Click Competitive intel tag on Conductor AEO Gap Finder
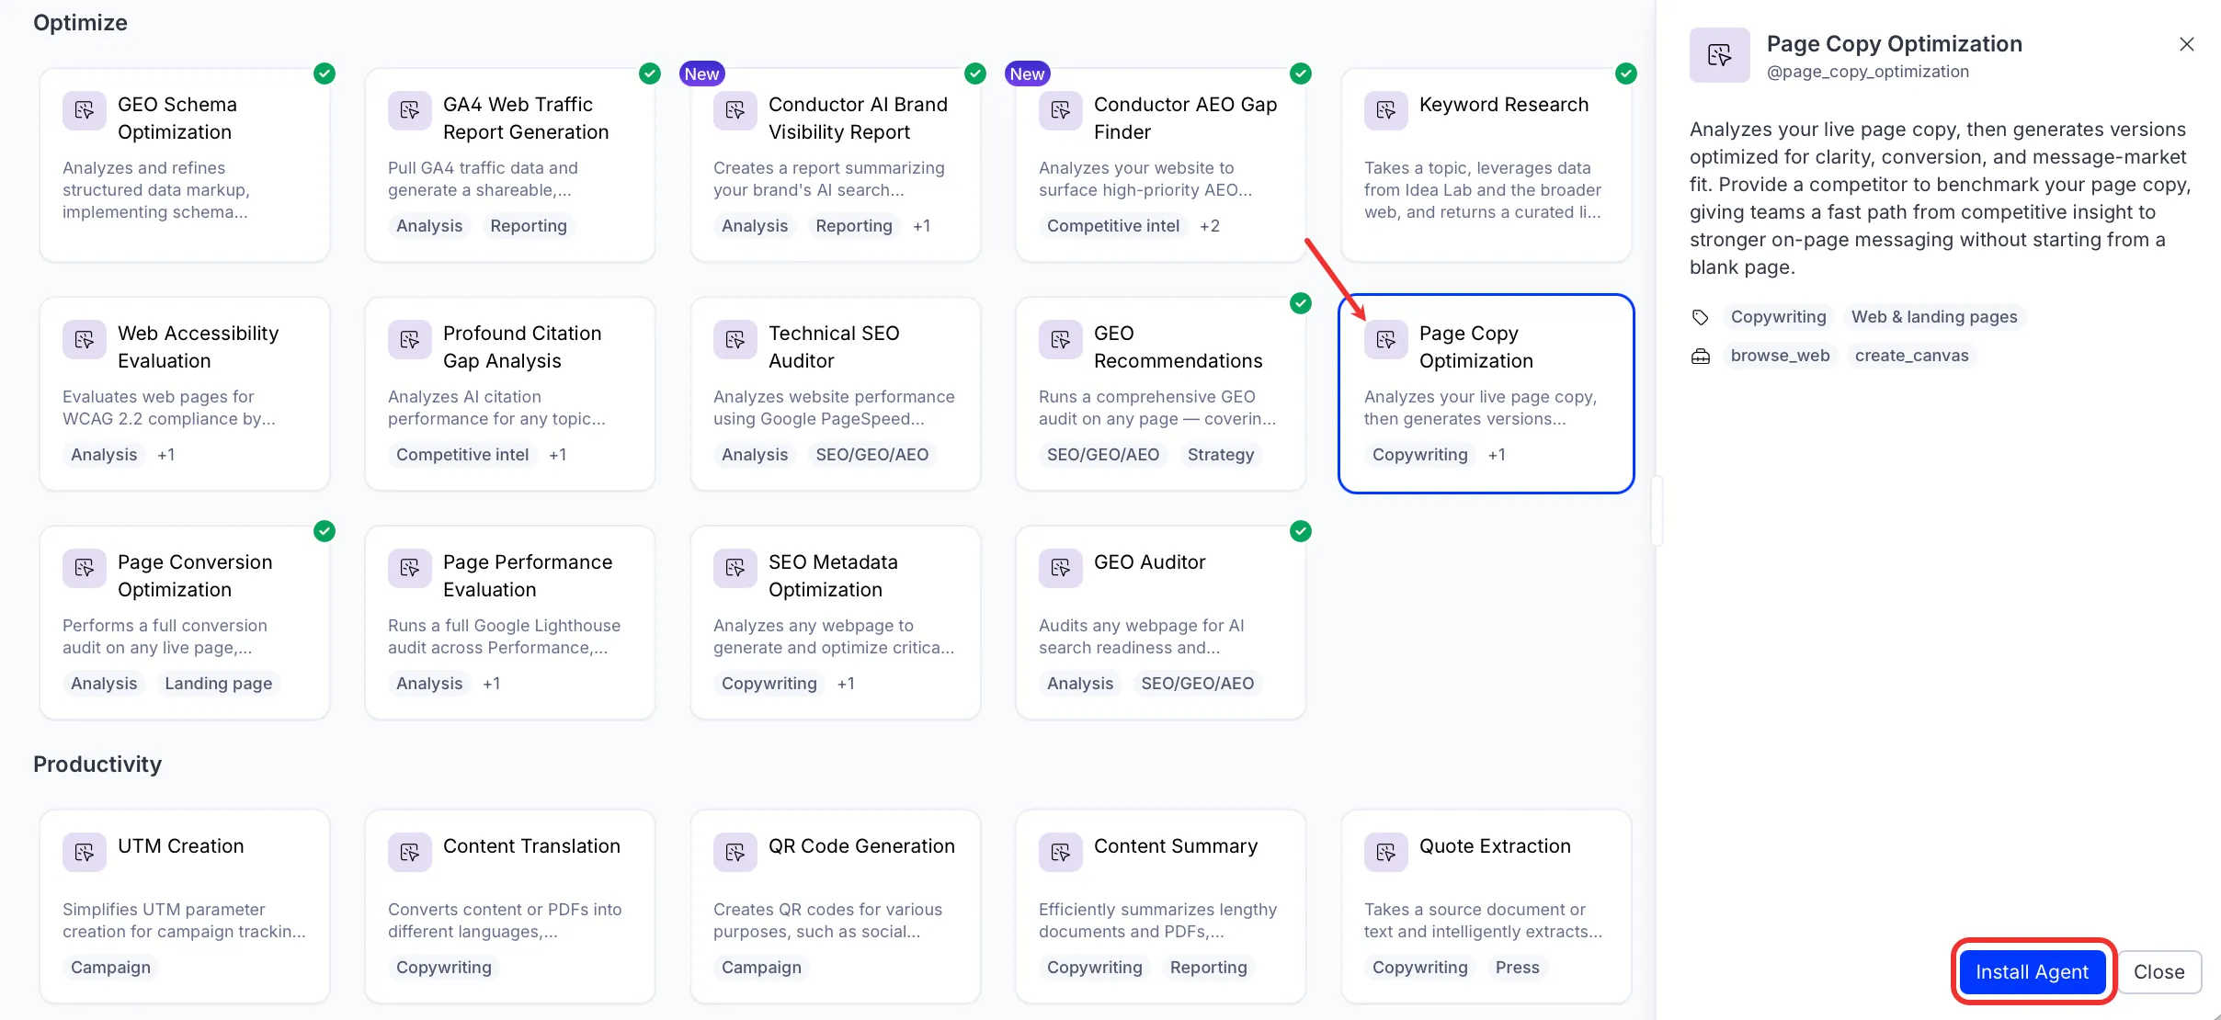 point(1112,226)
